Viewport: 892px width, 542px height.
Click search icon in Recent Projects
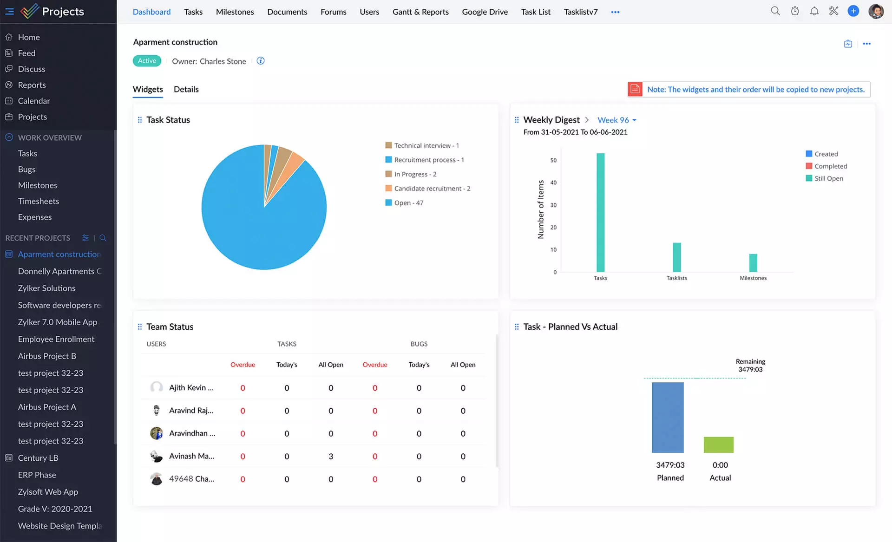click(103, 238)
